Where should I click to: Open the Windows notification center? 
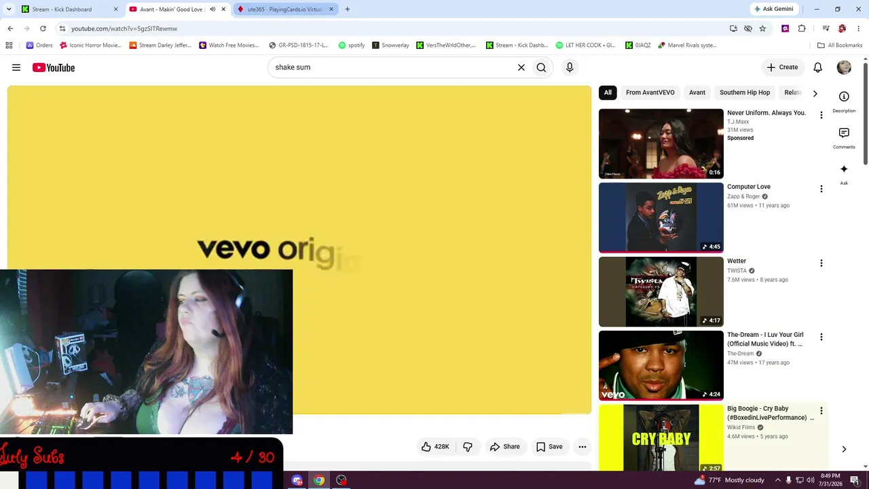(x=855, y=480)
